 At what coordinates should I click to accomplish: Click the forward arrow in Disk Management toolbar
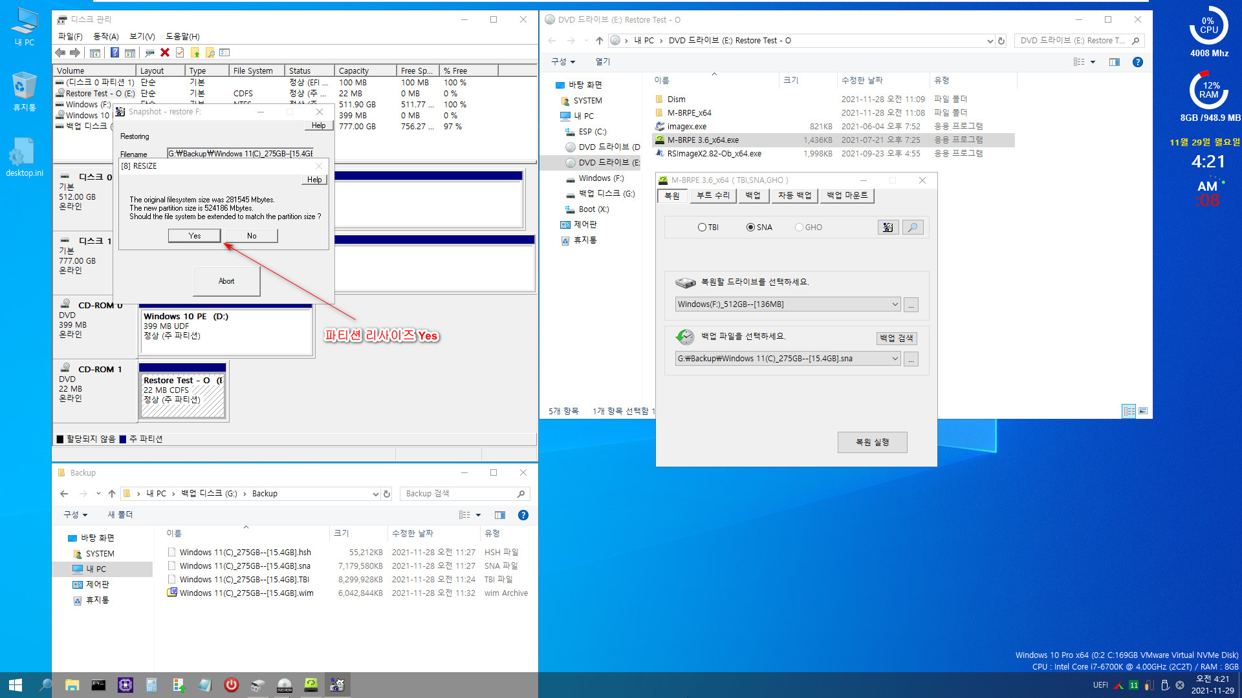point(75,53)
